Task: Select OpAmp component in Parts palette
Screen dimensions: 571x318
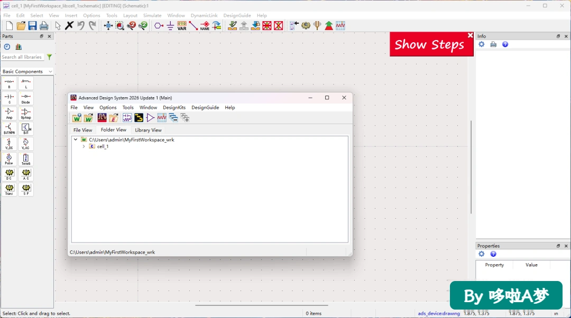Action: coord(26,114)
